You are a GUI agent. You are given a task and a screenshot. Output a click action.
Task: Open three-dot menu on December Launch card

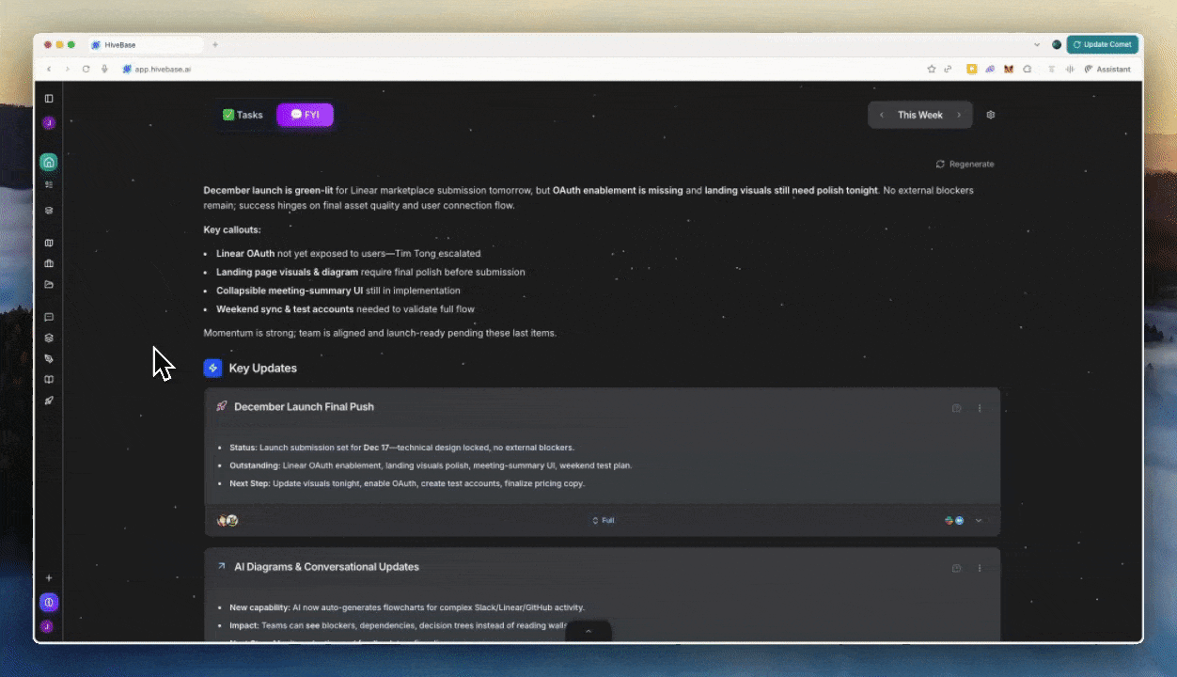coord(980,408)
